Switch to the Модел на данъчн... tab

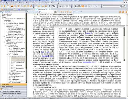pyautogui.click(x=25, y=9)
